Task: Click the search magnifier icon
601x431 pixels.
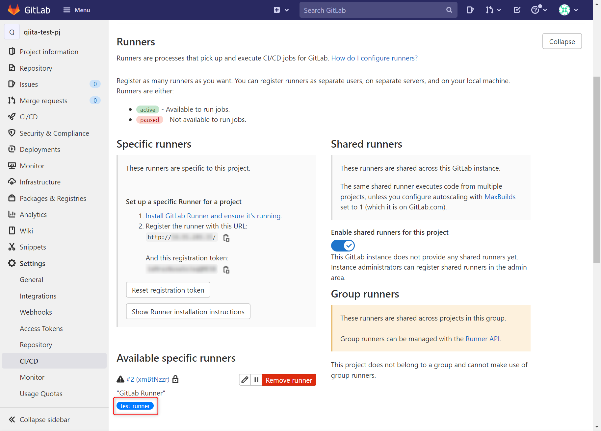Action: [449, 10]
